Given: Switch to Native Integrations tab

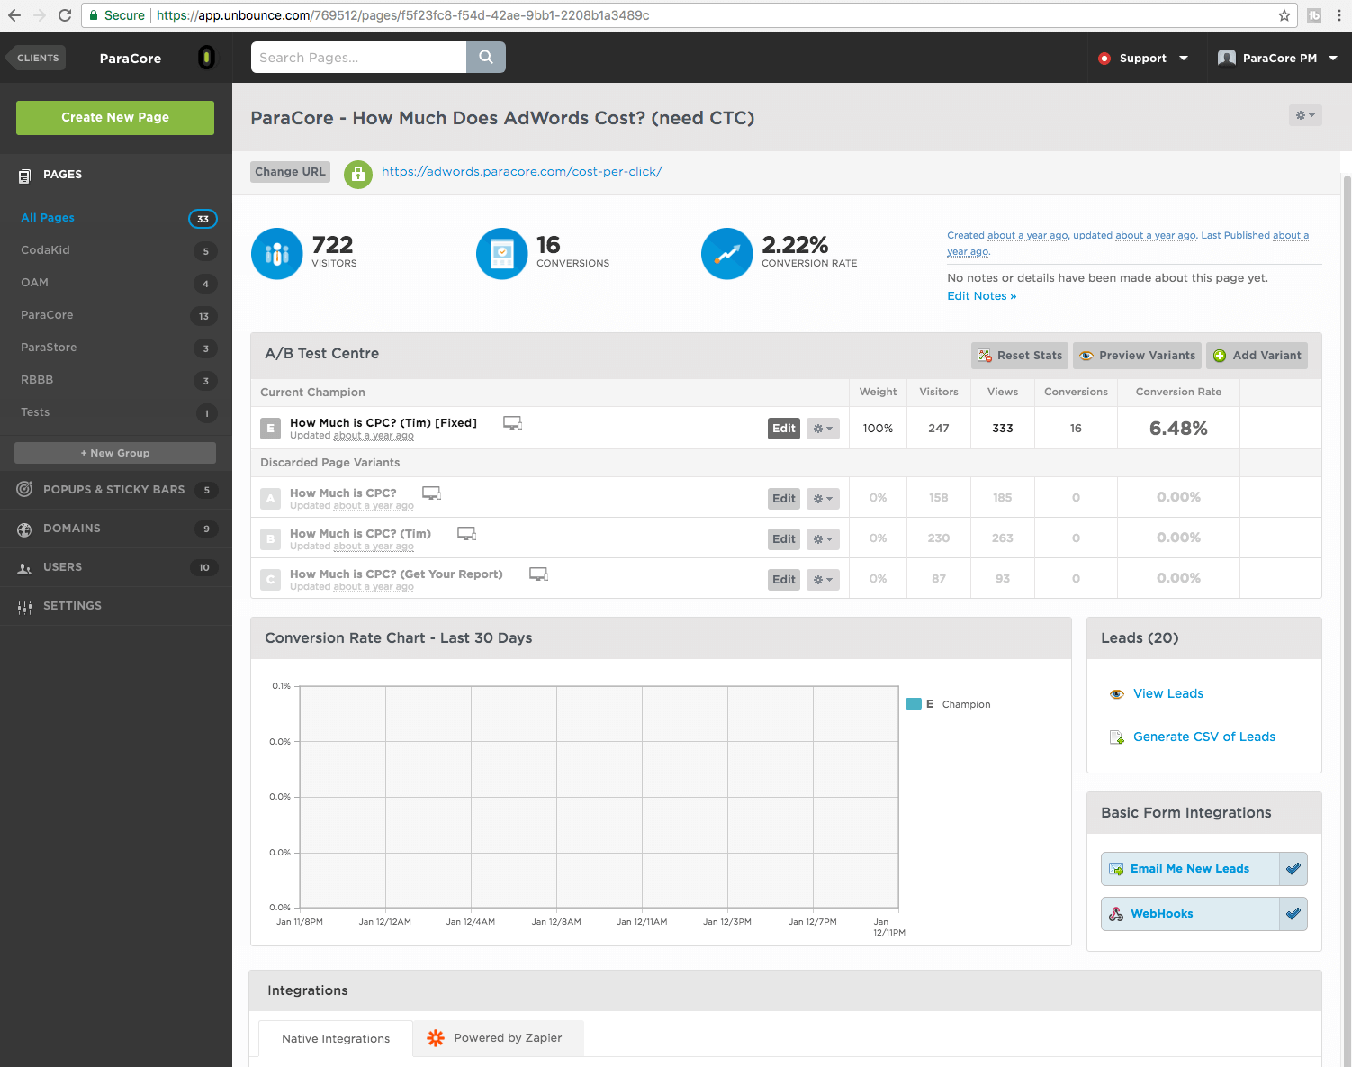Looking at the screenshot, I should [x=336, y=1038].
